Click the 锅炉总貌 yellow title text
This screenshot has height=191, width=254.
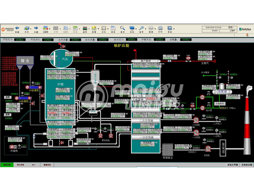[x=122, y=45]
